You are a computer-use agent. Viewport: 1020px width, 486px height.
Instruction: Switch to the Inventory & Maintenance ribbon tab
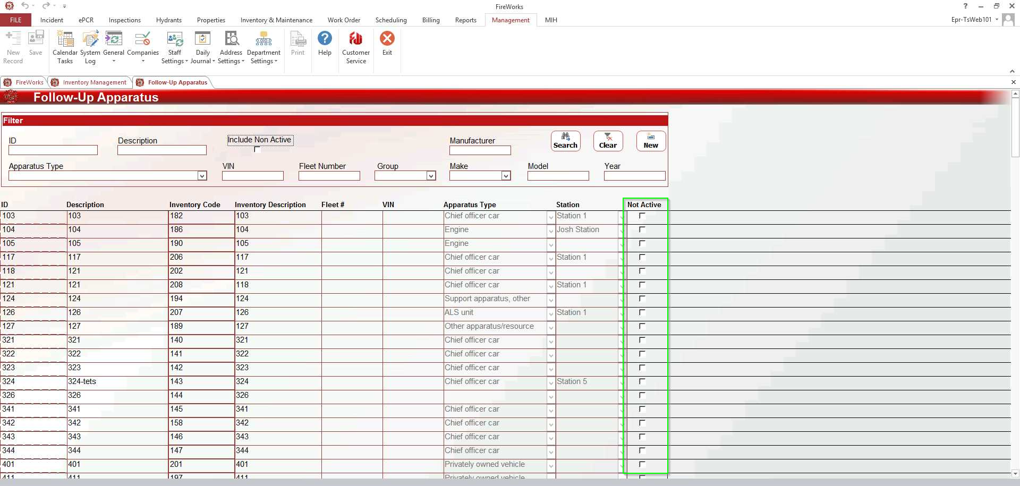click(x=276, y=20)
